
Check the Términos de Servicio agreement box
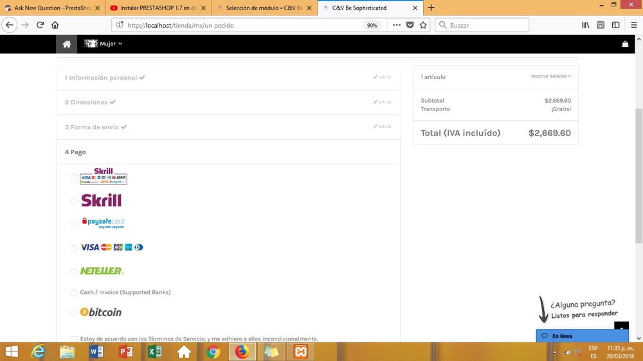(x=74, y=339)
